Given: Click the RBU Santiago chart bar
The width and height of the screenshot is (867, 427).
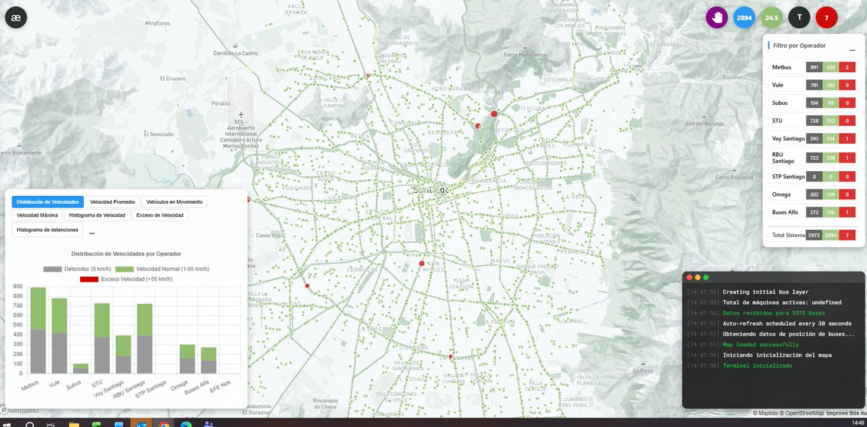Looking at the screenshot, I should pyautogui.click(x=144, y=338).
